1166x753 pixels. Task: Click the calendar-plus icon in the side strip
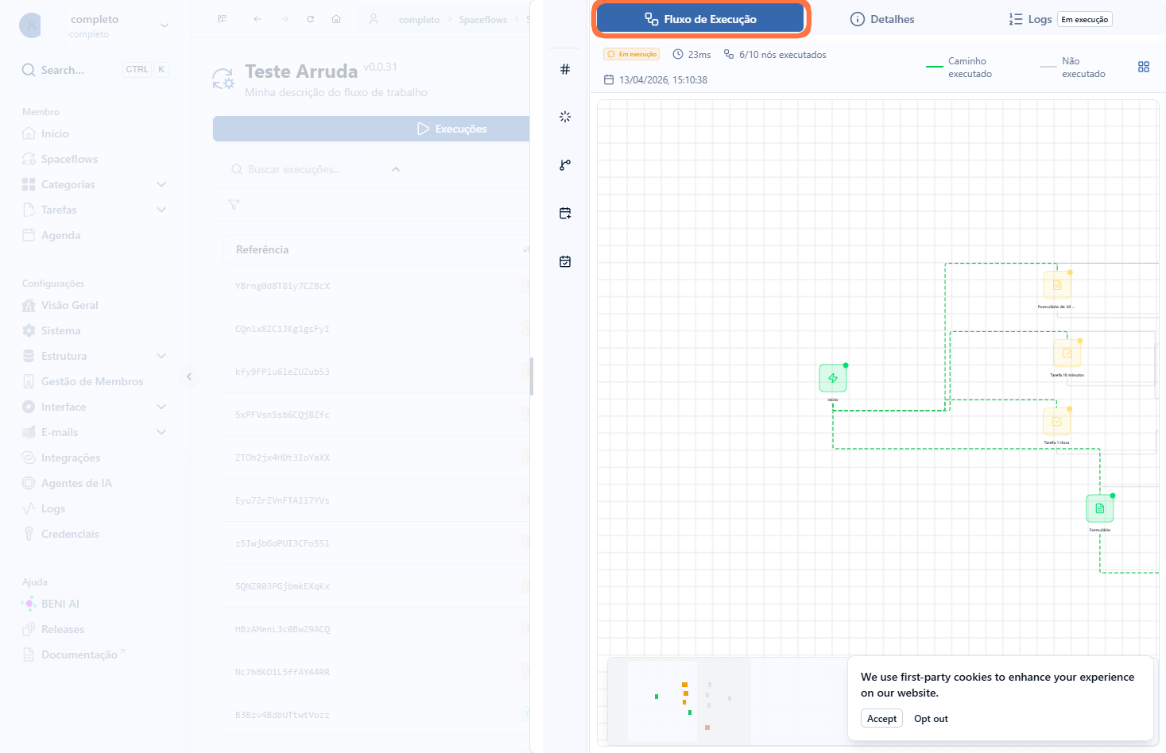[565, 213]
